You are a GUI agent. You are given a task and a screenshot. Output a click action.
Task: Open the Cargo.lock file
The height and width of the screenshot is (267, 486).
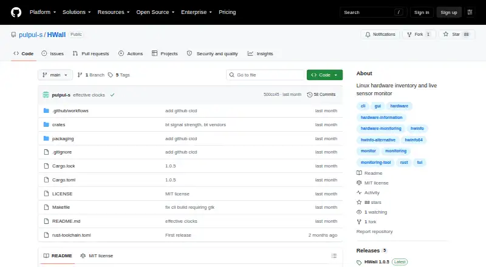64,166
